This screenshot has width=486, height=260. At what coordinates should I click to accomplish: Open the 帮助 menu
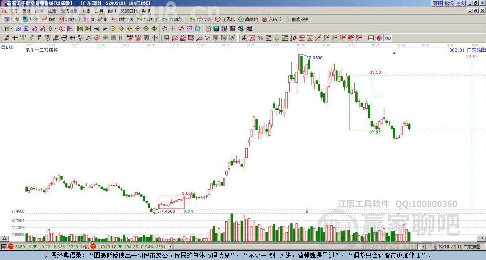(x=146, y=10)
